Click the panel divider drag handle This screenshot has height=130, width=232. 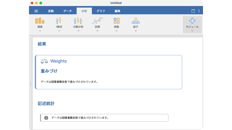click(31, 84)
